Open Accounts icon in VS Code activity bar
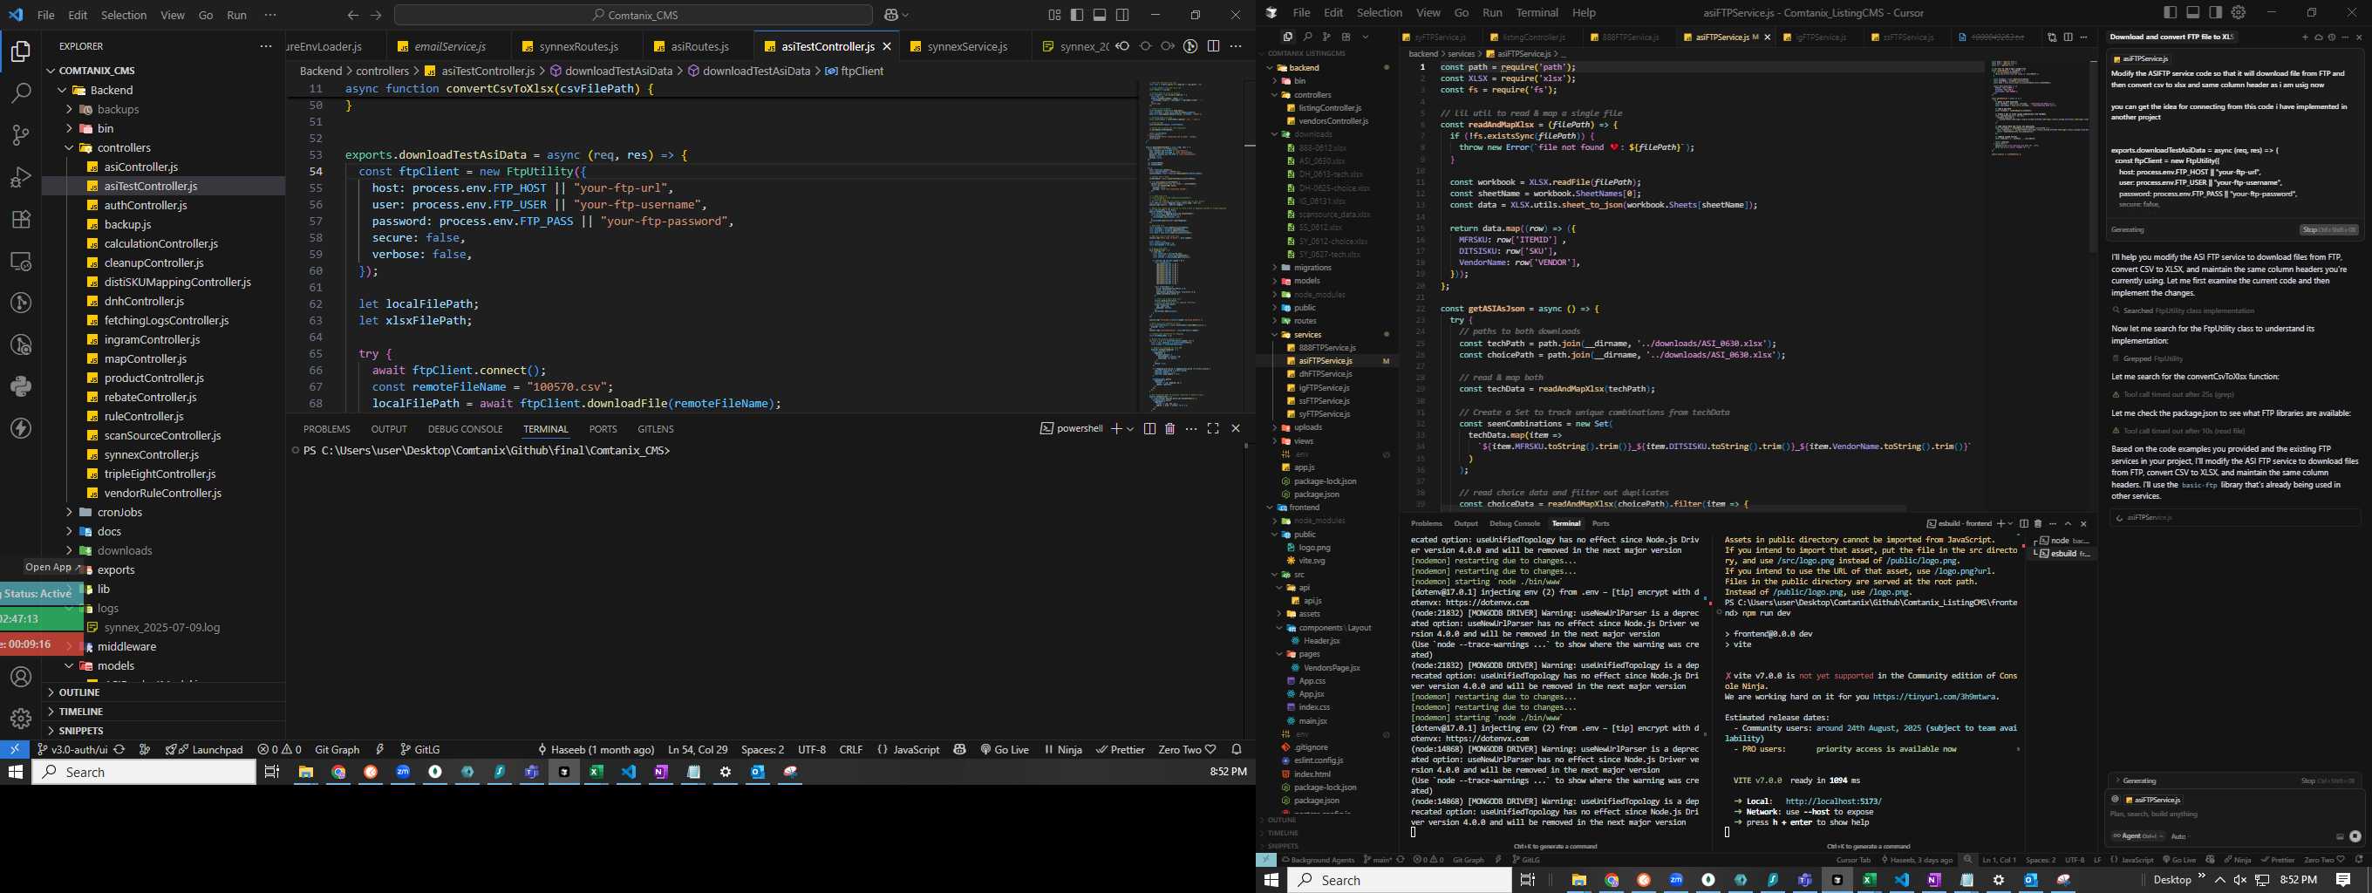 [x=20, y=677]
